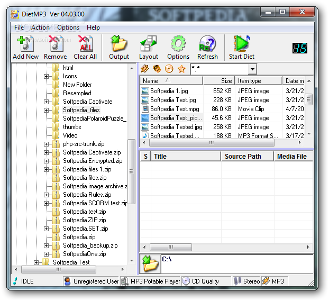Viewport: 329px width, 301px height.
Task: Click the output folder icon next to C:\ path
Action: 150,264
